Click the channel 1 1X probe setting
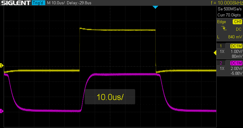This screenshot has height=128, width=243. (222, 51)
